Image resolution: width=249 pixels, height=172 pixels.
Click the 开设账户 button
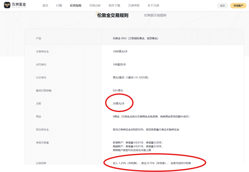coord(238,6)
